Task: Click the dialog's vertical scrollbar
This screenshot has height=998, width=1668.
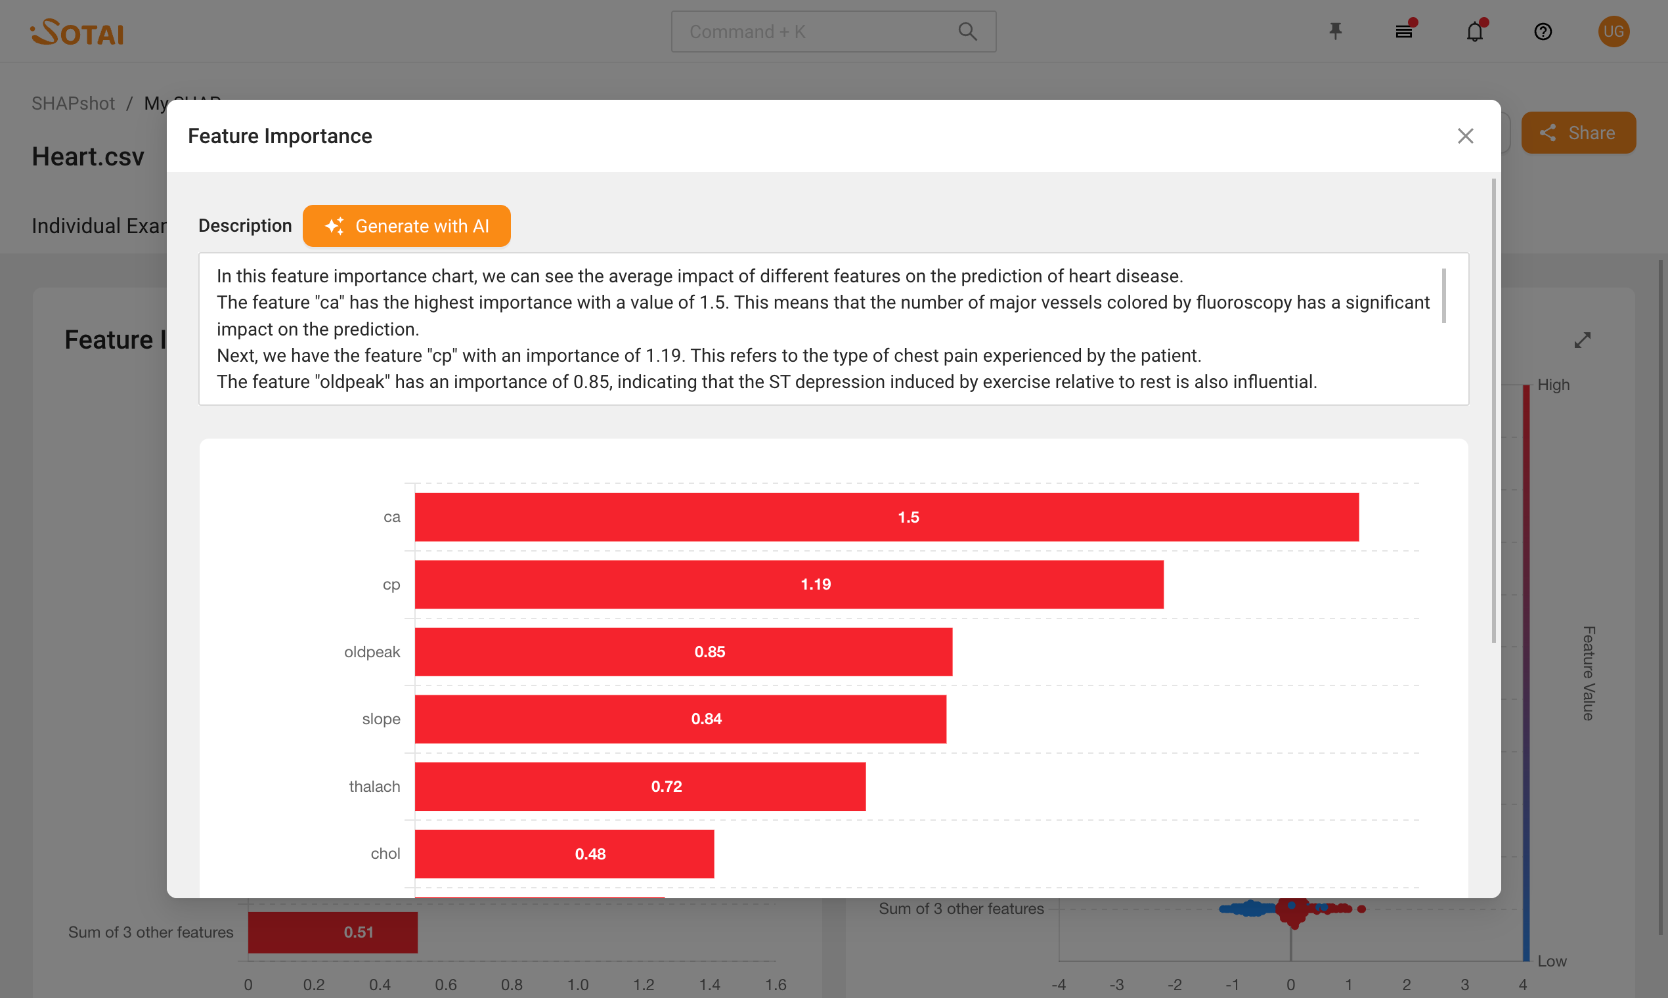Action: pyautogui.click(x=1494, y=410)
